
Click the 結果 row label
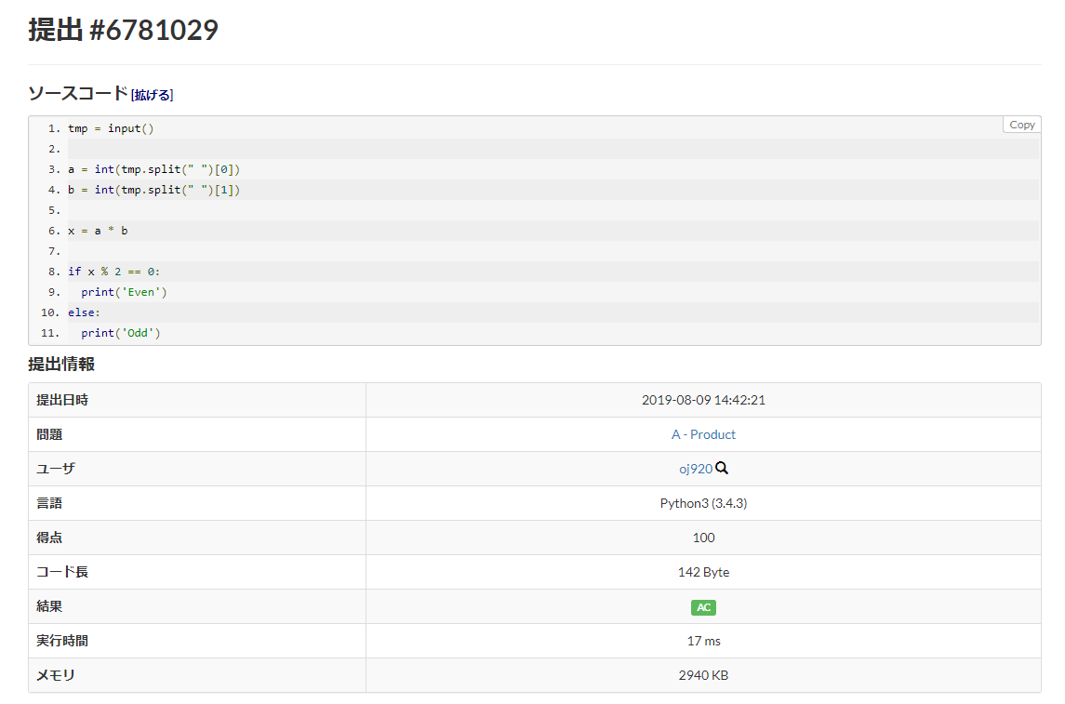tap(49, 606)
